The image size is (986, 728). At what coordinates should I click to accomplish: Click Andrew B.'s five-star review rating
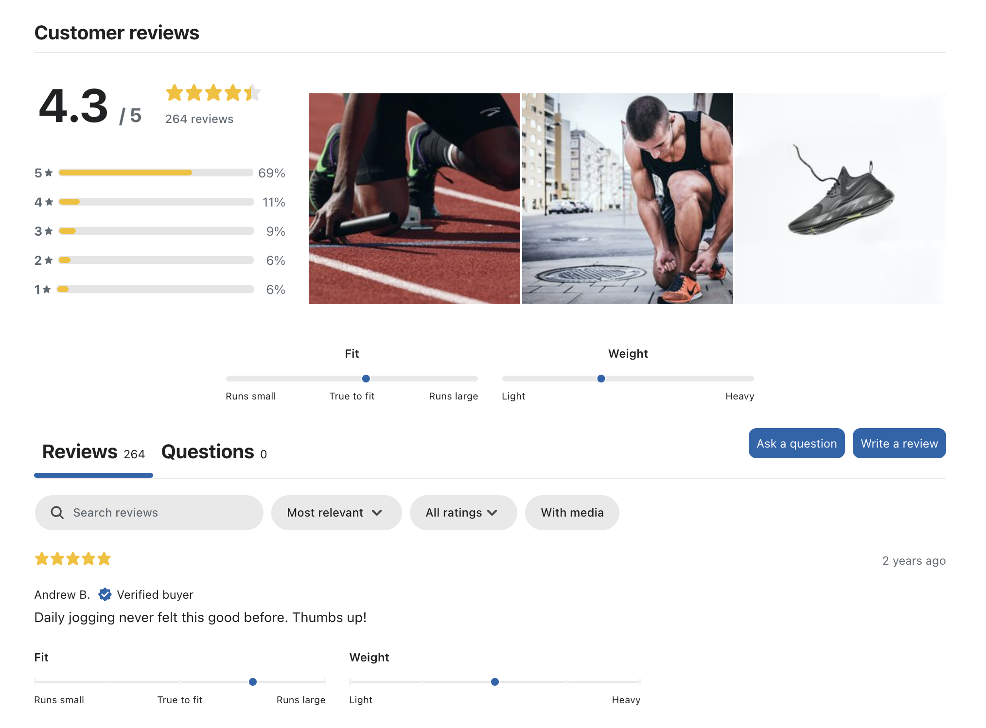click(73, 559)
